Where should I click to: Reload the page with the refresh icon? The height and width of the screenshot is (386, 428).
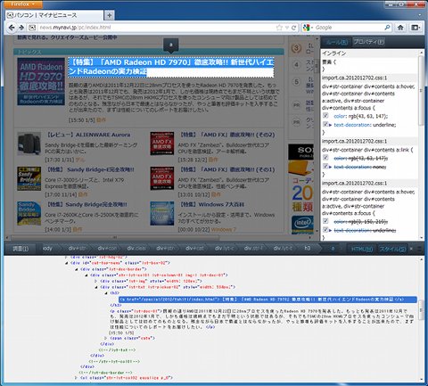pyautogui.click(x=293, y=28)
